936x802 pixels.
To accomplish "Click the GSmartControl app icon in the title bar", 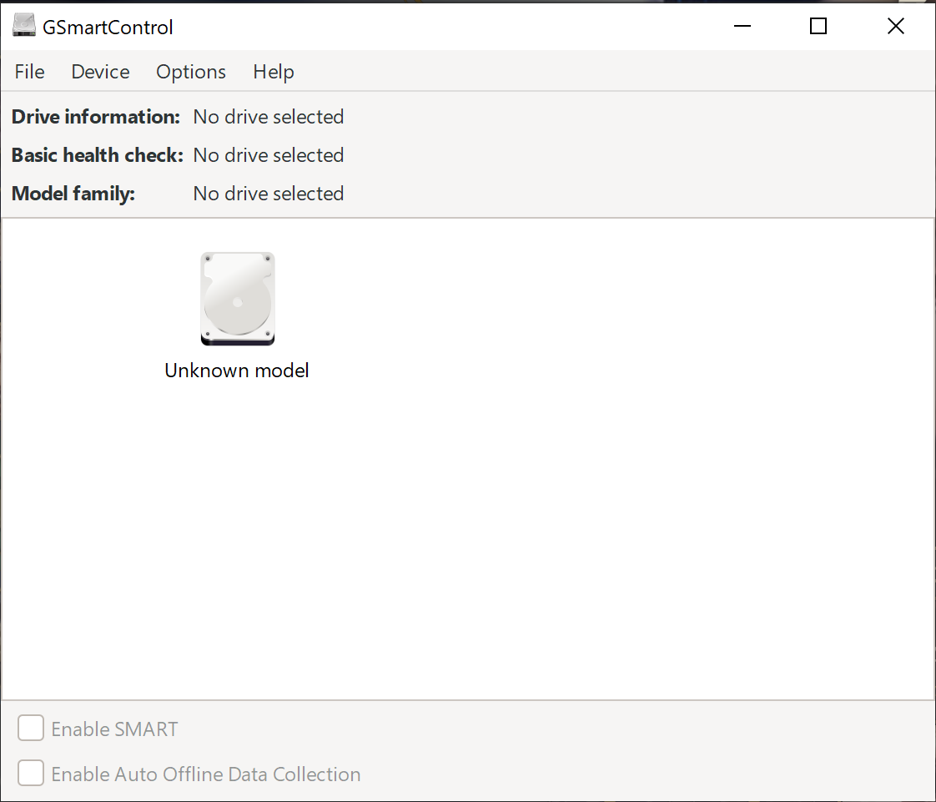I will click(24, 26).
